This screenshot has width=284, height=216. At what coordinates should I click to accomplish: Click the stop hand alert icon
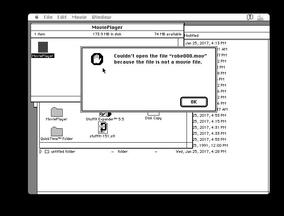click(x=97, y=59)
